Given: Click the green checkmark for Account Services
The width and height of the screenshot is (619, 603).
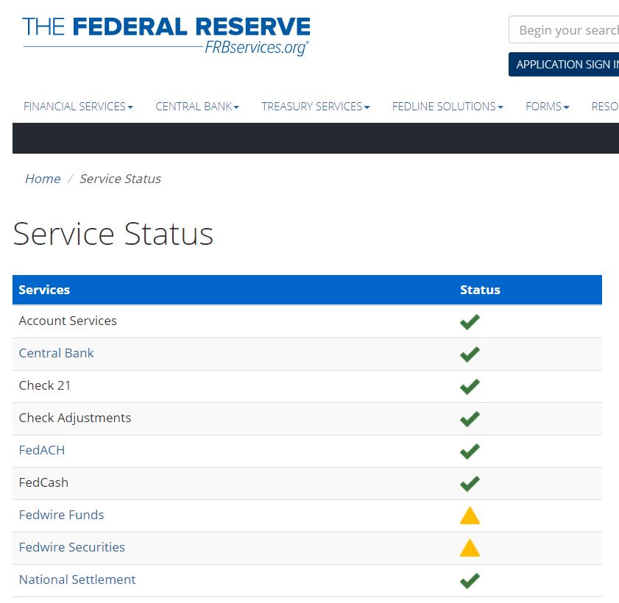Looking at the screenshot, I should 470,321.
